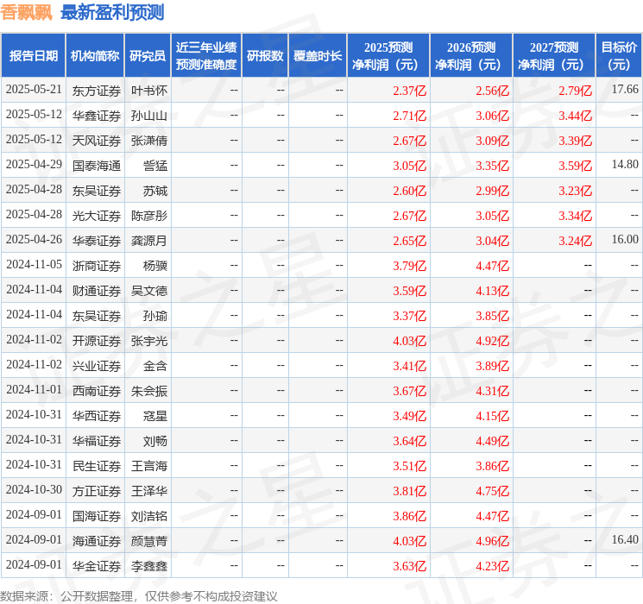Click researcher name 刘洁铭
Image resolution: width=643 pixels, height=604 pixels.
(x=149, y=516)
